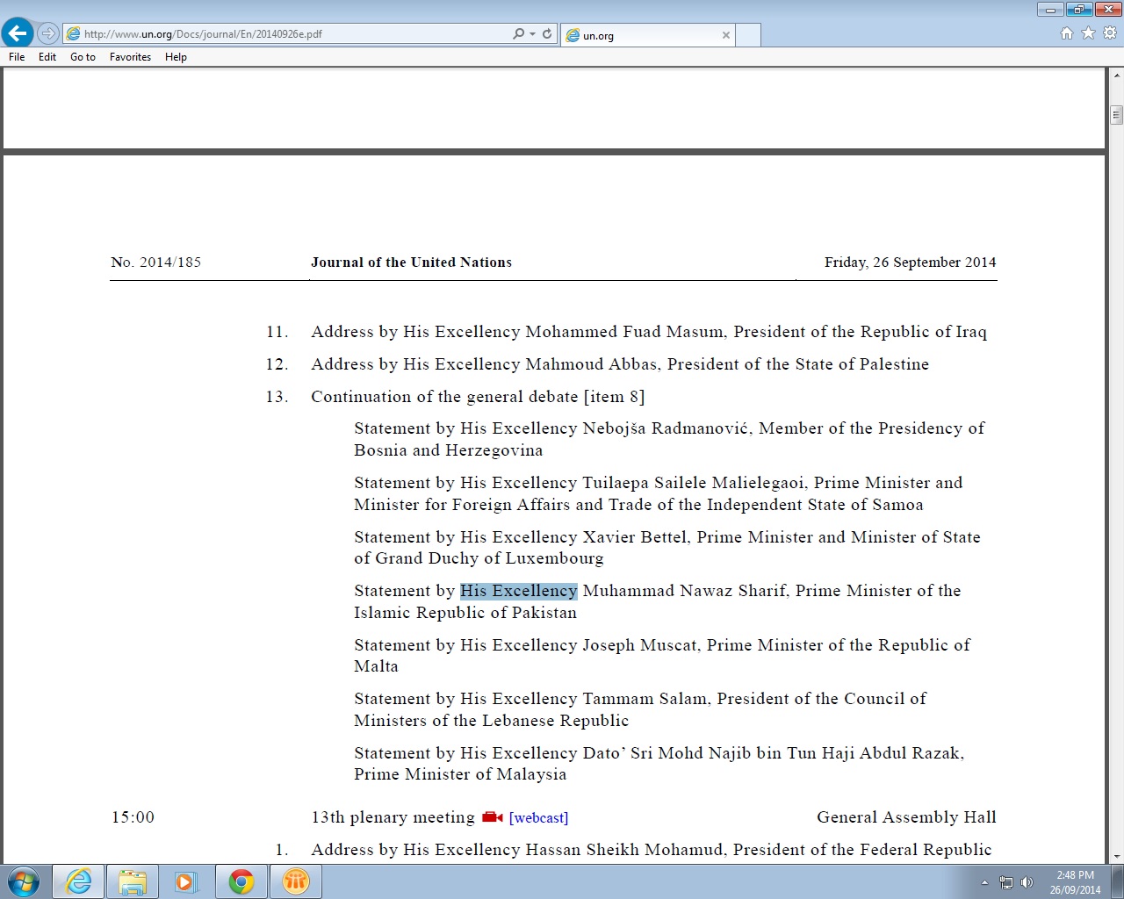1124x899 pixels.
Task: Click the search magnifier in address bar
Action: [518, 33]
